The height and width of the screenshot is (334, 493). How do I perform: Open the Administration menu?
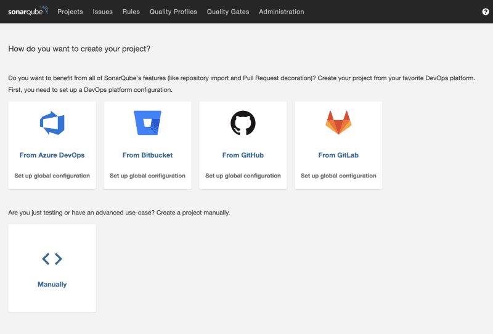tap(282, 12)
